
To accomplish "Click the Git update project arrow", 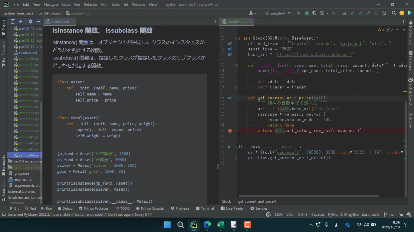I will coord(353,13).
